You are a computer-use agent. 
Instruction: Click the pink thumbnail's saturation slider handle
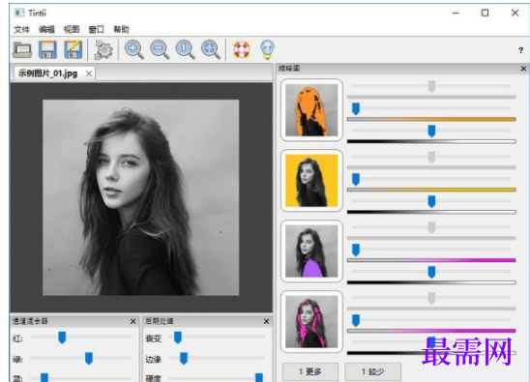pyautogui.click(x=356, y=320)
